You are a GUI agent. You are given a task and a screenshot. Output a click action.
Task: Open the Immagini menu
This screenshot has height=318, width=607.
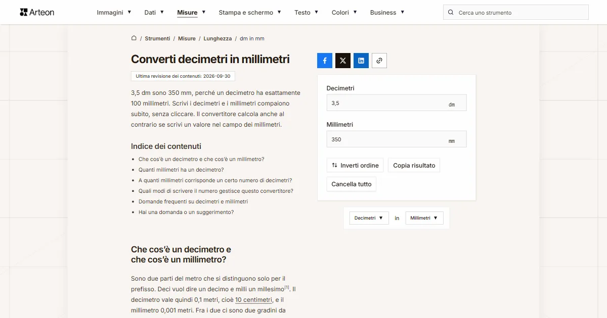pyautogui.click(x=114, y=12)
